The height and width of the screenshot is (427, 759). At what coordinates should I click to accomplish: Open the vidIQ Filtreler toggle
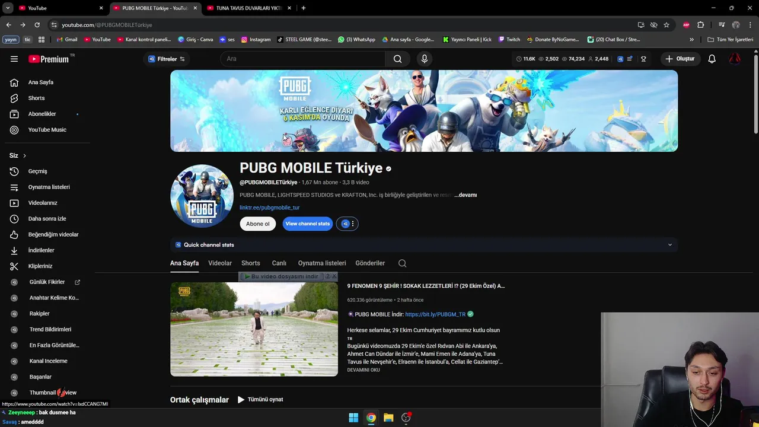pyautogui.click(x=167, y=59)
